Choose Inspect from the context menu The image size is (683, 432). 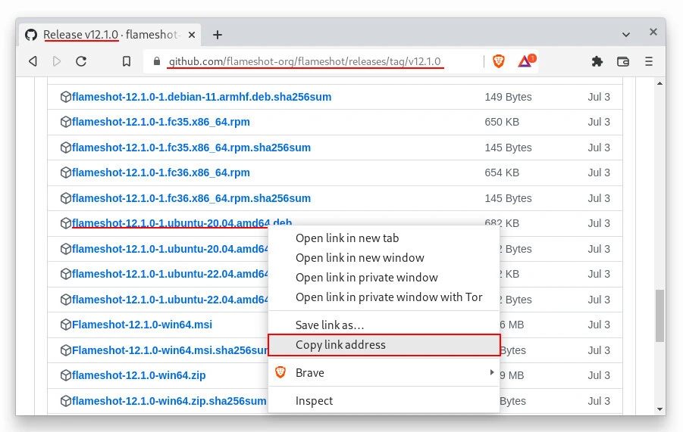tap(314, 400)
